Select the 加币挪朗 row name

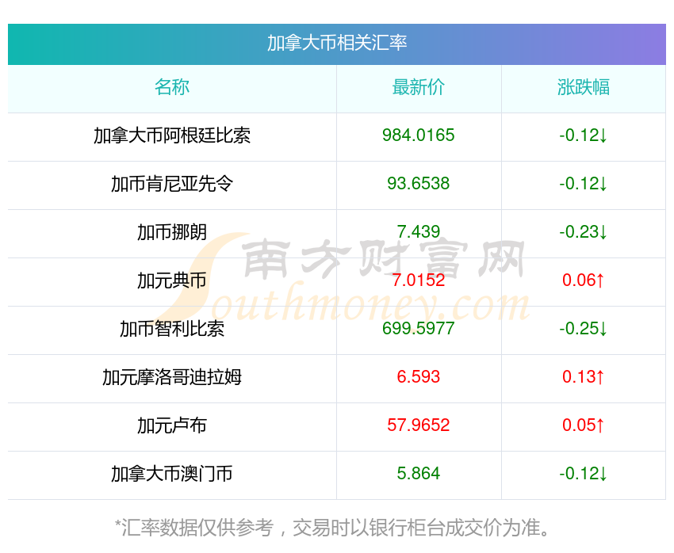[x=172, y=232]
